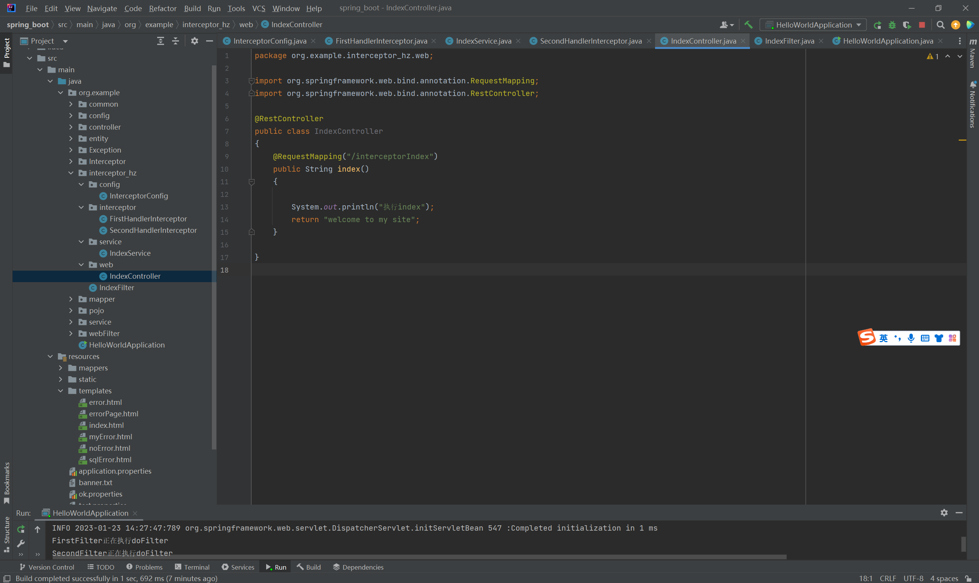Switch to the IndexFilter.java tab
This screenshot has width=979, height=583.
point(789,41)
